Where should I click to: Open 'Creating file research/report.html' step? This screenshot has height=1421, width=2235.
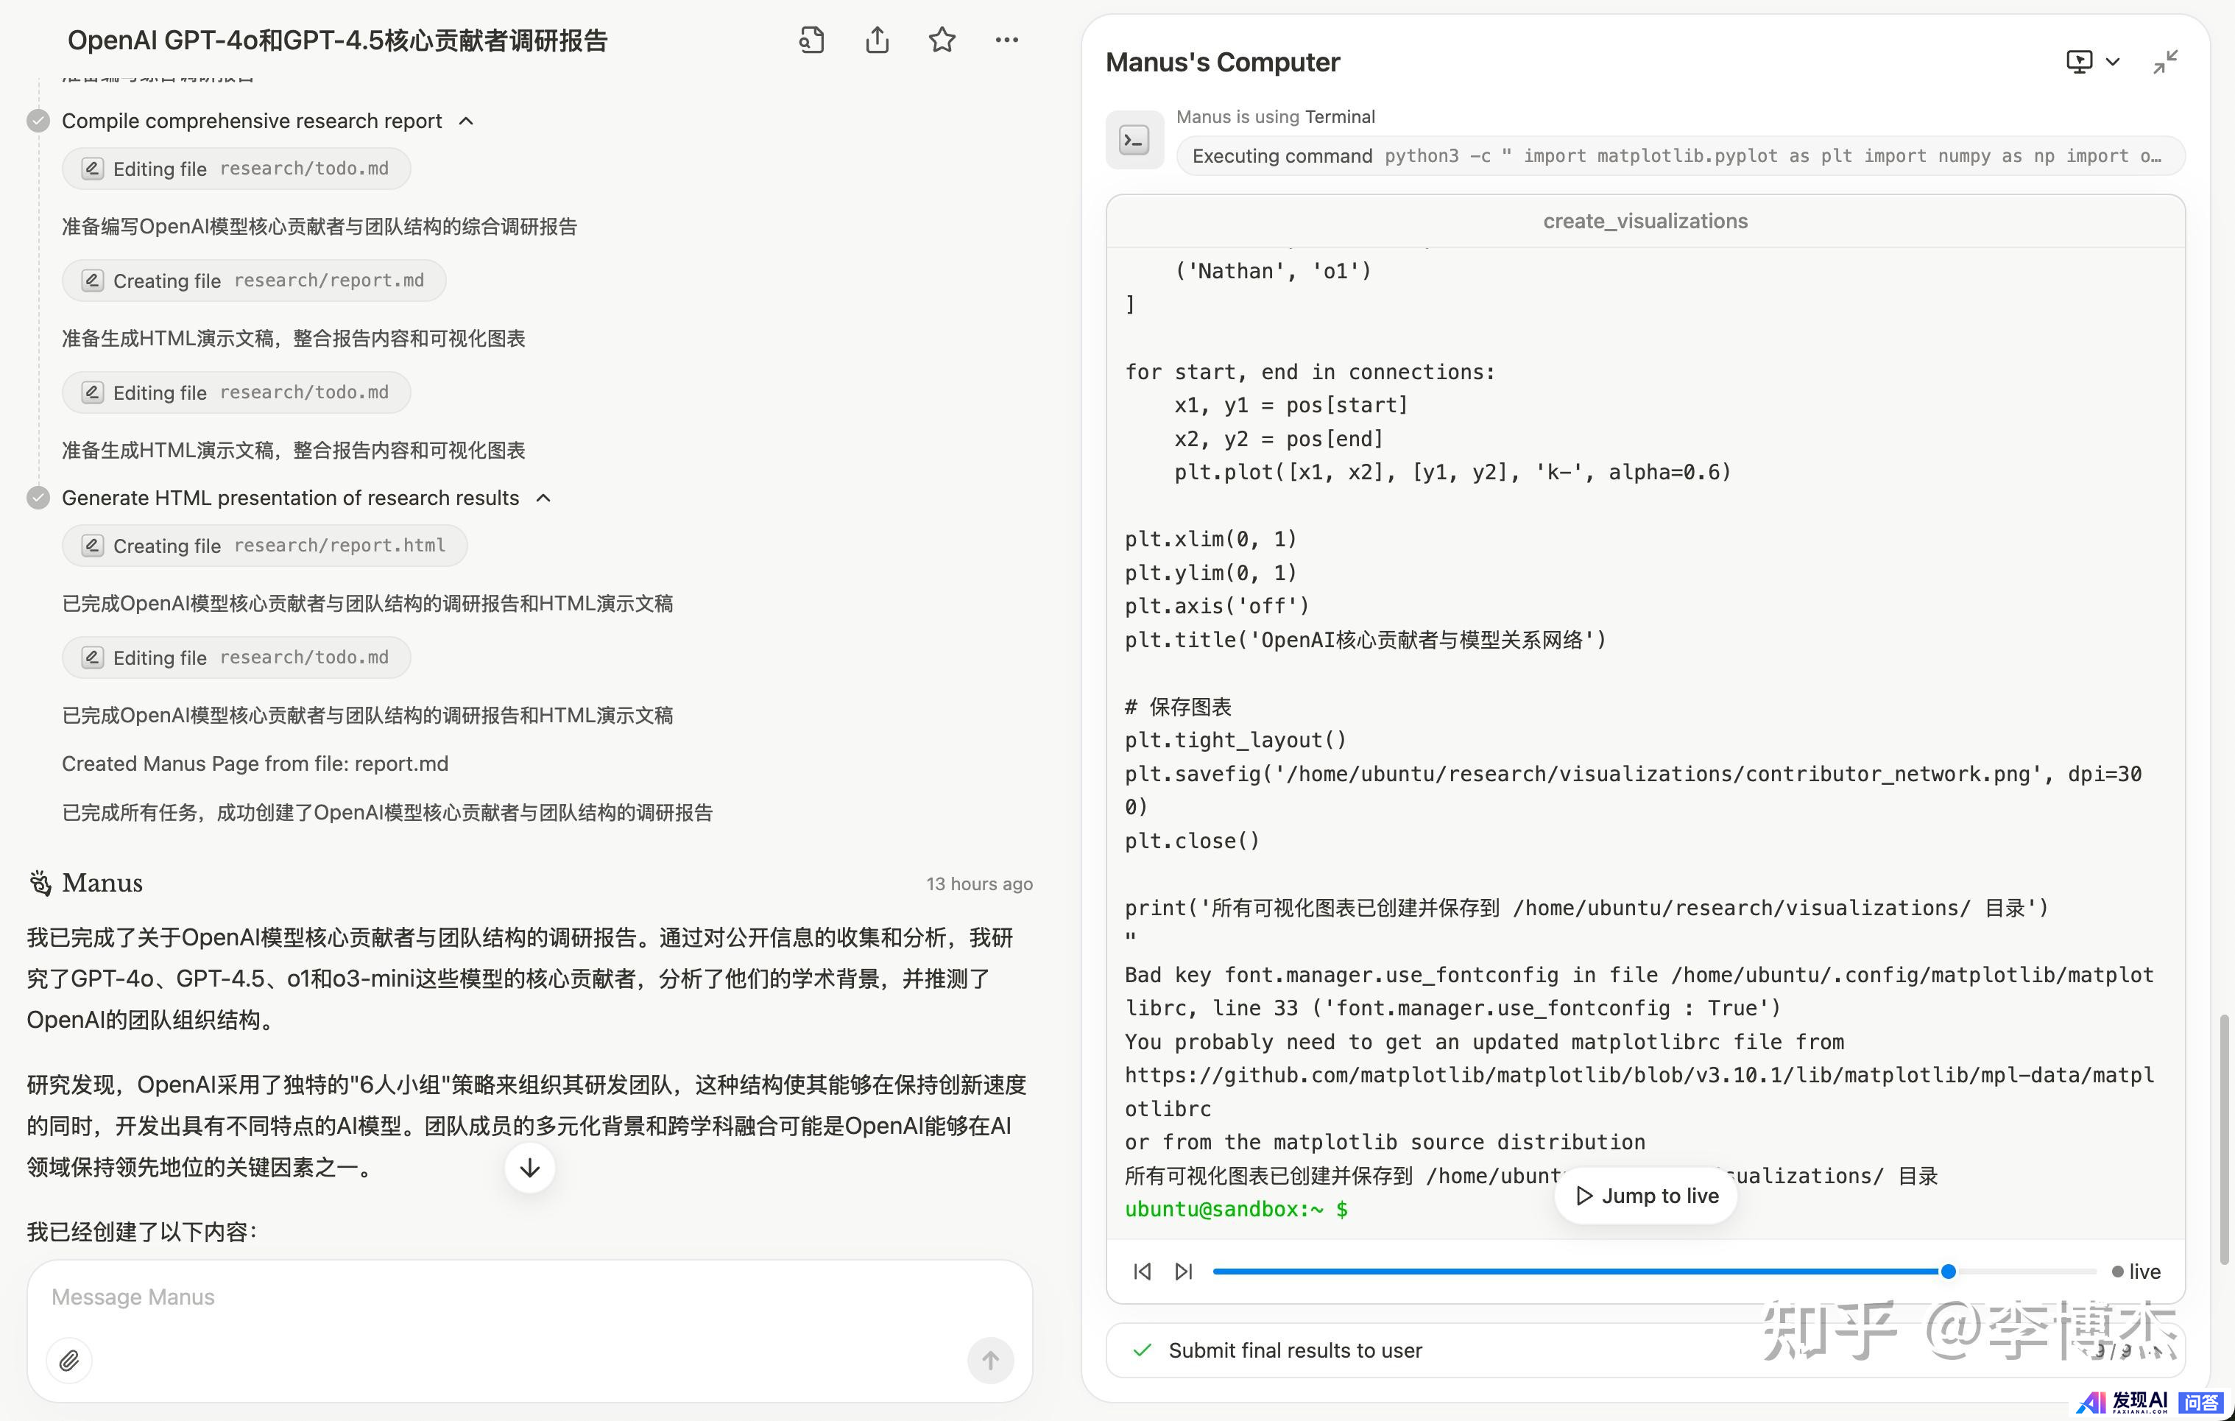tap(264, 546)
